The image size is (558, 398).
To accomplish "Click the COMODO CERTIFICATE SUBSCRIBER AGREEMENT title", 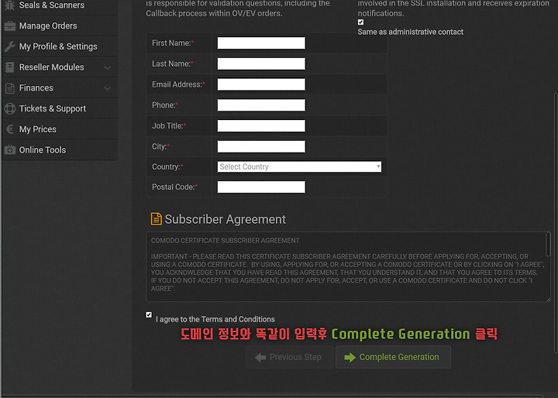I will [225, 241].
